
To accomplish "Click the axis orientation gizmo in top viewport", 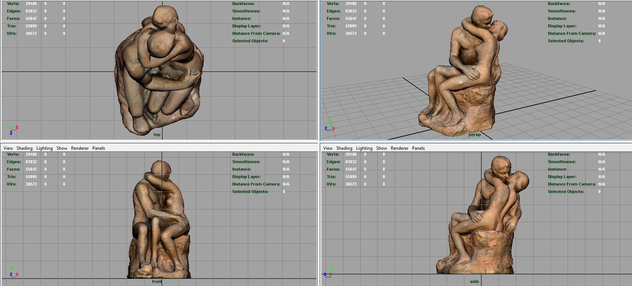I will pyautogui.click(x=13, y=130).
